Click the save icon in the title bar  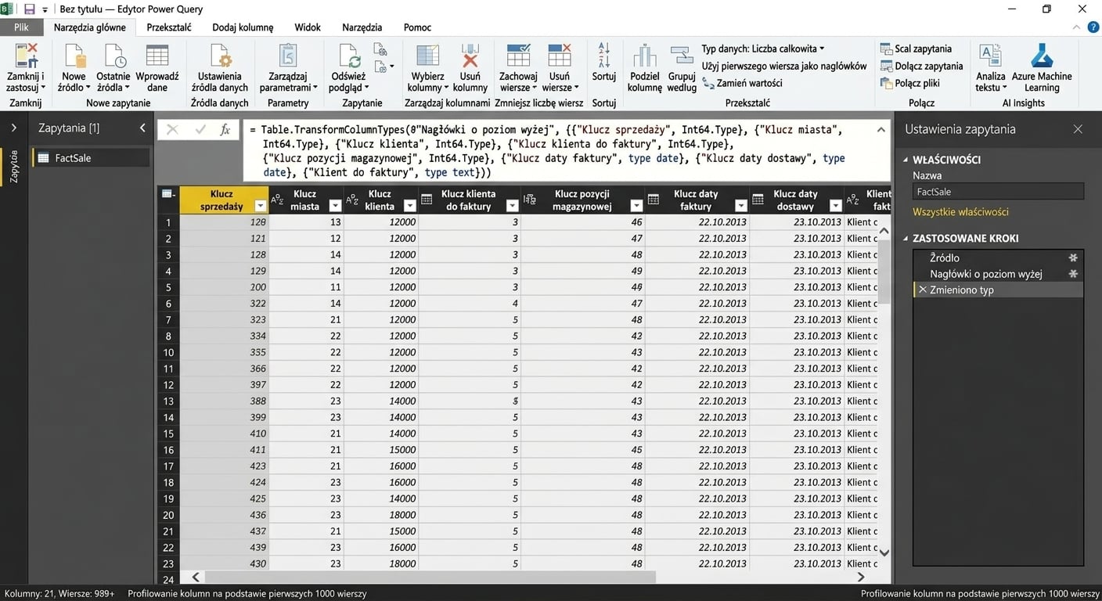click(x=30, y=9)
